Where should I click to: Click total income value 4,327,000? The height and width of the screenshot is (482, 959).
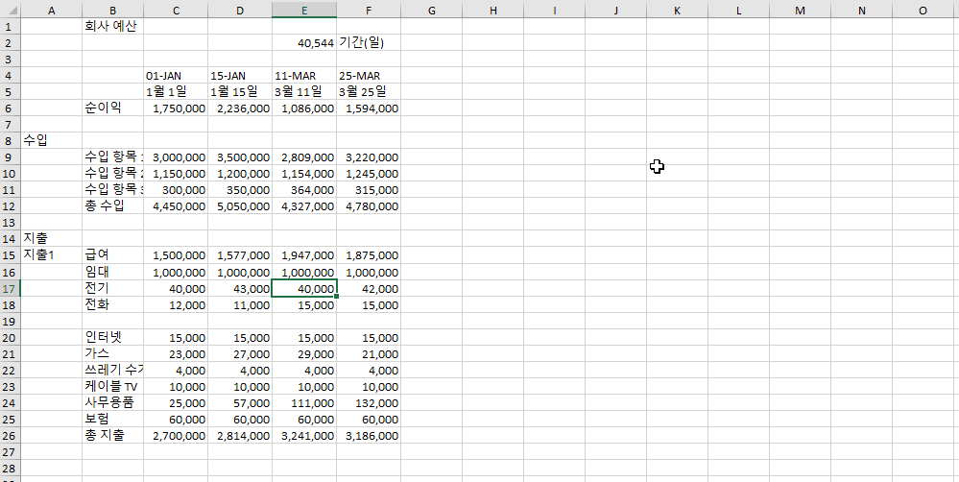pyautogui.click(x=304, y=206)
